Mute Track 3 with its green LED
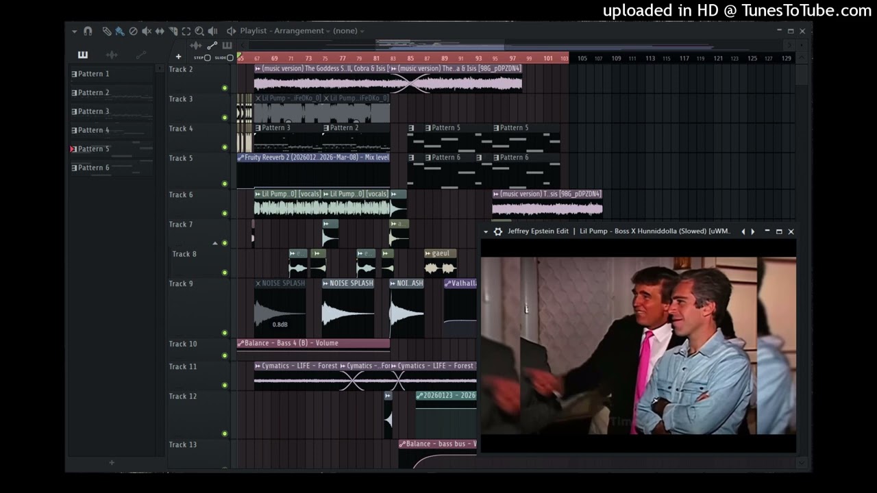 [225, 117]
